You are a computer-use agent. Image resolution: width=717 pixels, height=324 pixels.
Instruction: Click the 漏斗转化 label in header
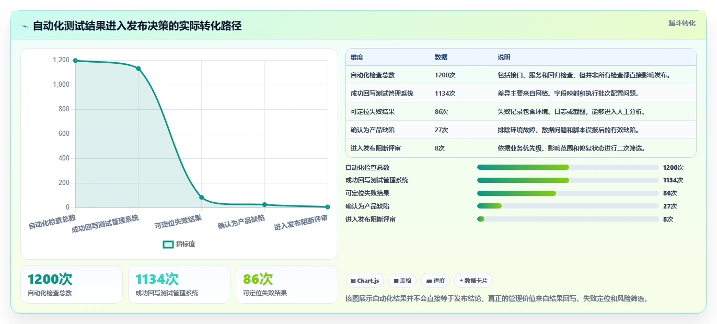pos(682,23)
